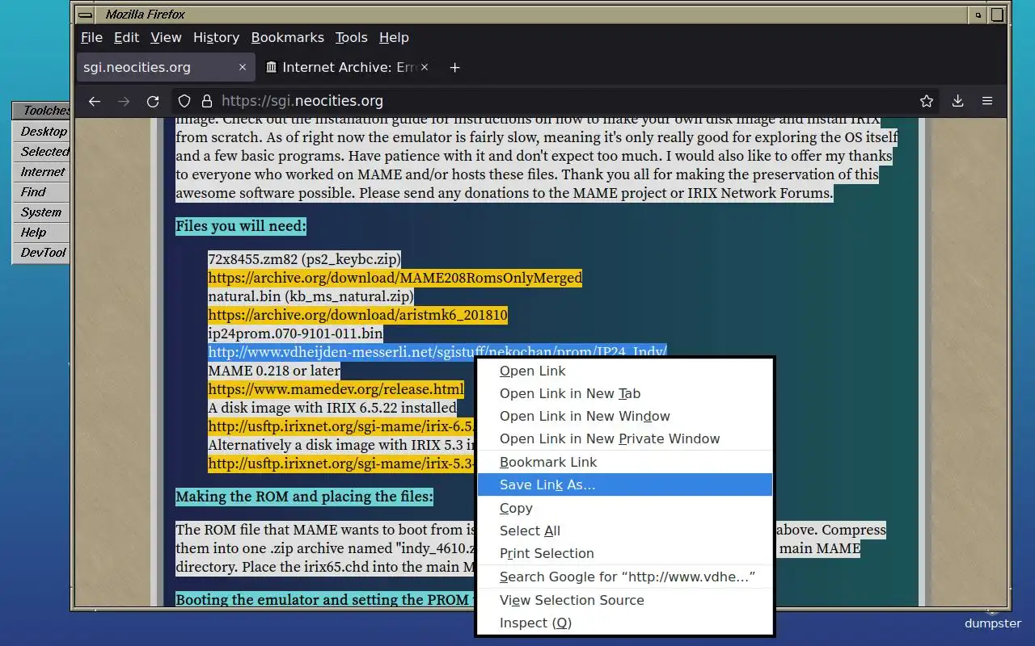
Task: Open the usftp.irixnet.org irix-6.5 link
Action: click(x=340, y=426)
